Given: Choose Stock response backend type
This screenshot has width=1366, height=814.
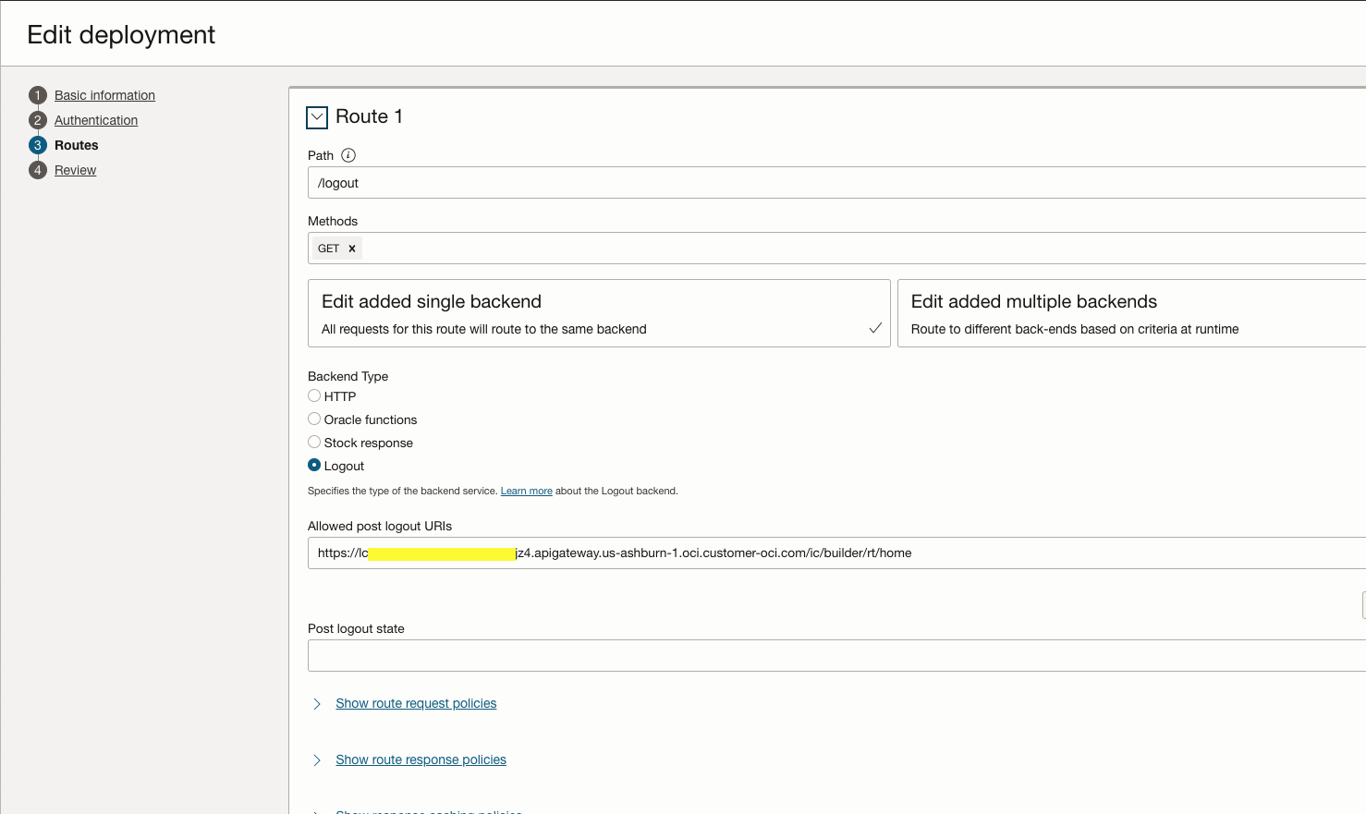Looking at the screenshot, I should [x=314, y=442].
